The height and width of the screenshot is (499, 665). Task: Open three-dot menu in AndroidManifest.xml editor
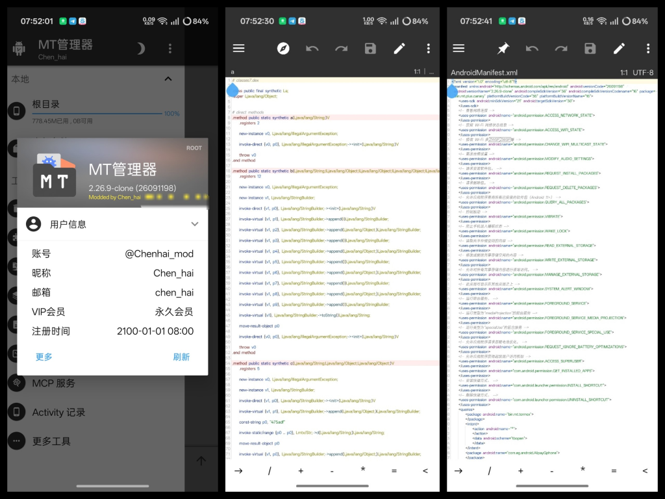click(x=648, y=48)
